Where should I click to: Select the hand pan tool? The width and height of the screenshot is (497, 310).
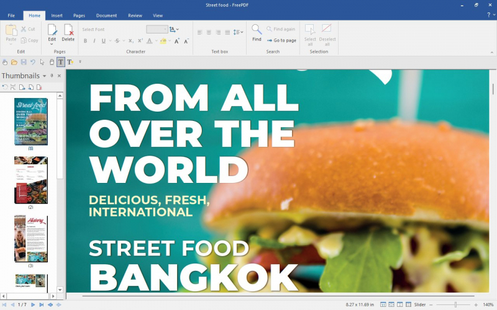(52, 62)
